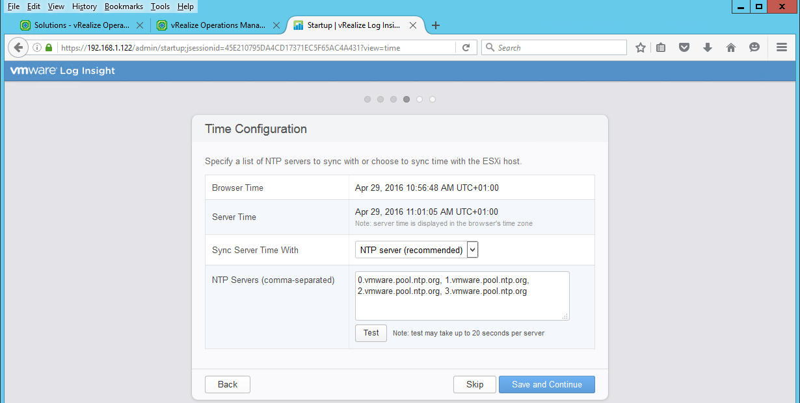Viewport: 800px width, 403px height.
Task: Open the Bookmarks menu
Action: click(x=124, y=6)
